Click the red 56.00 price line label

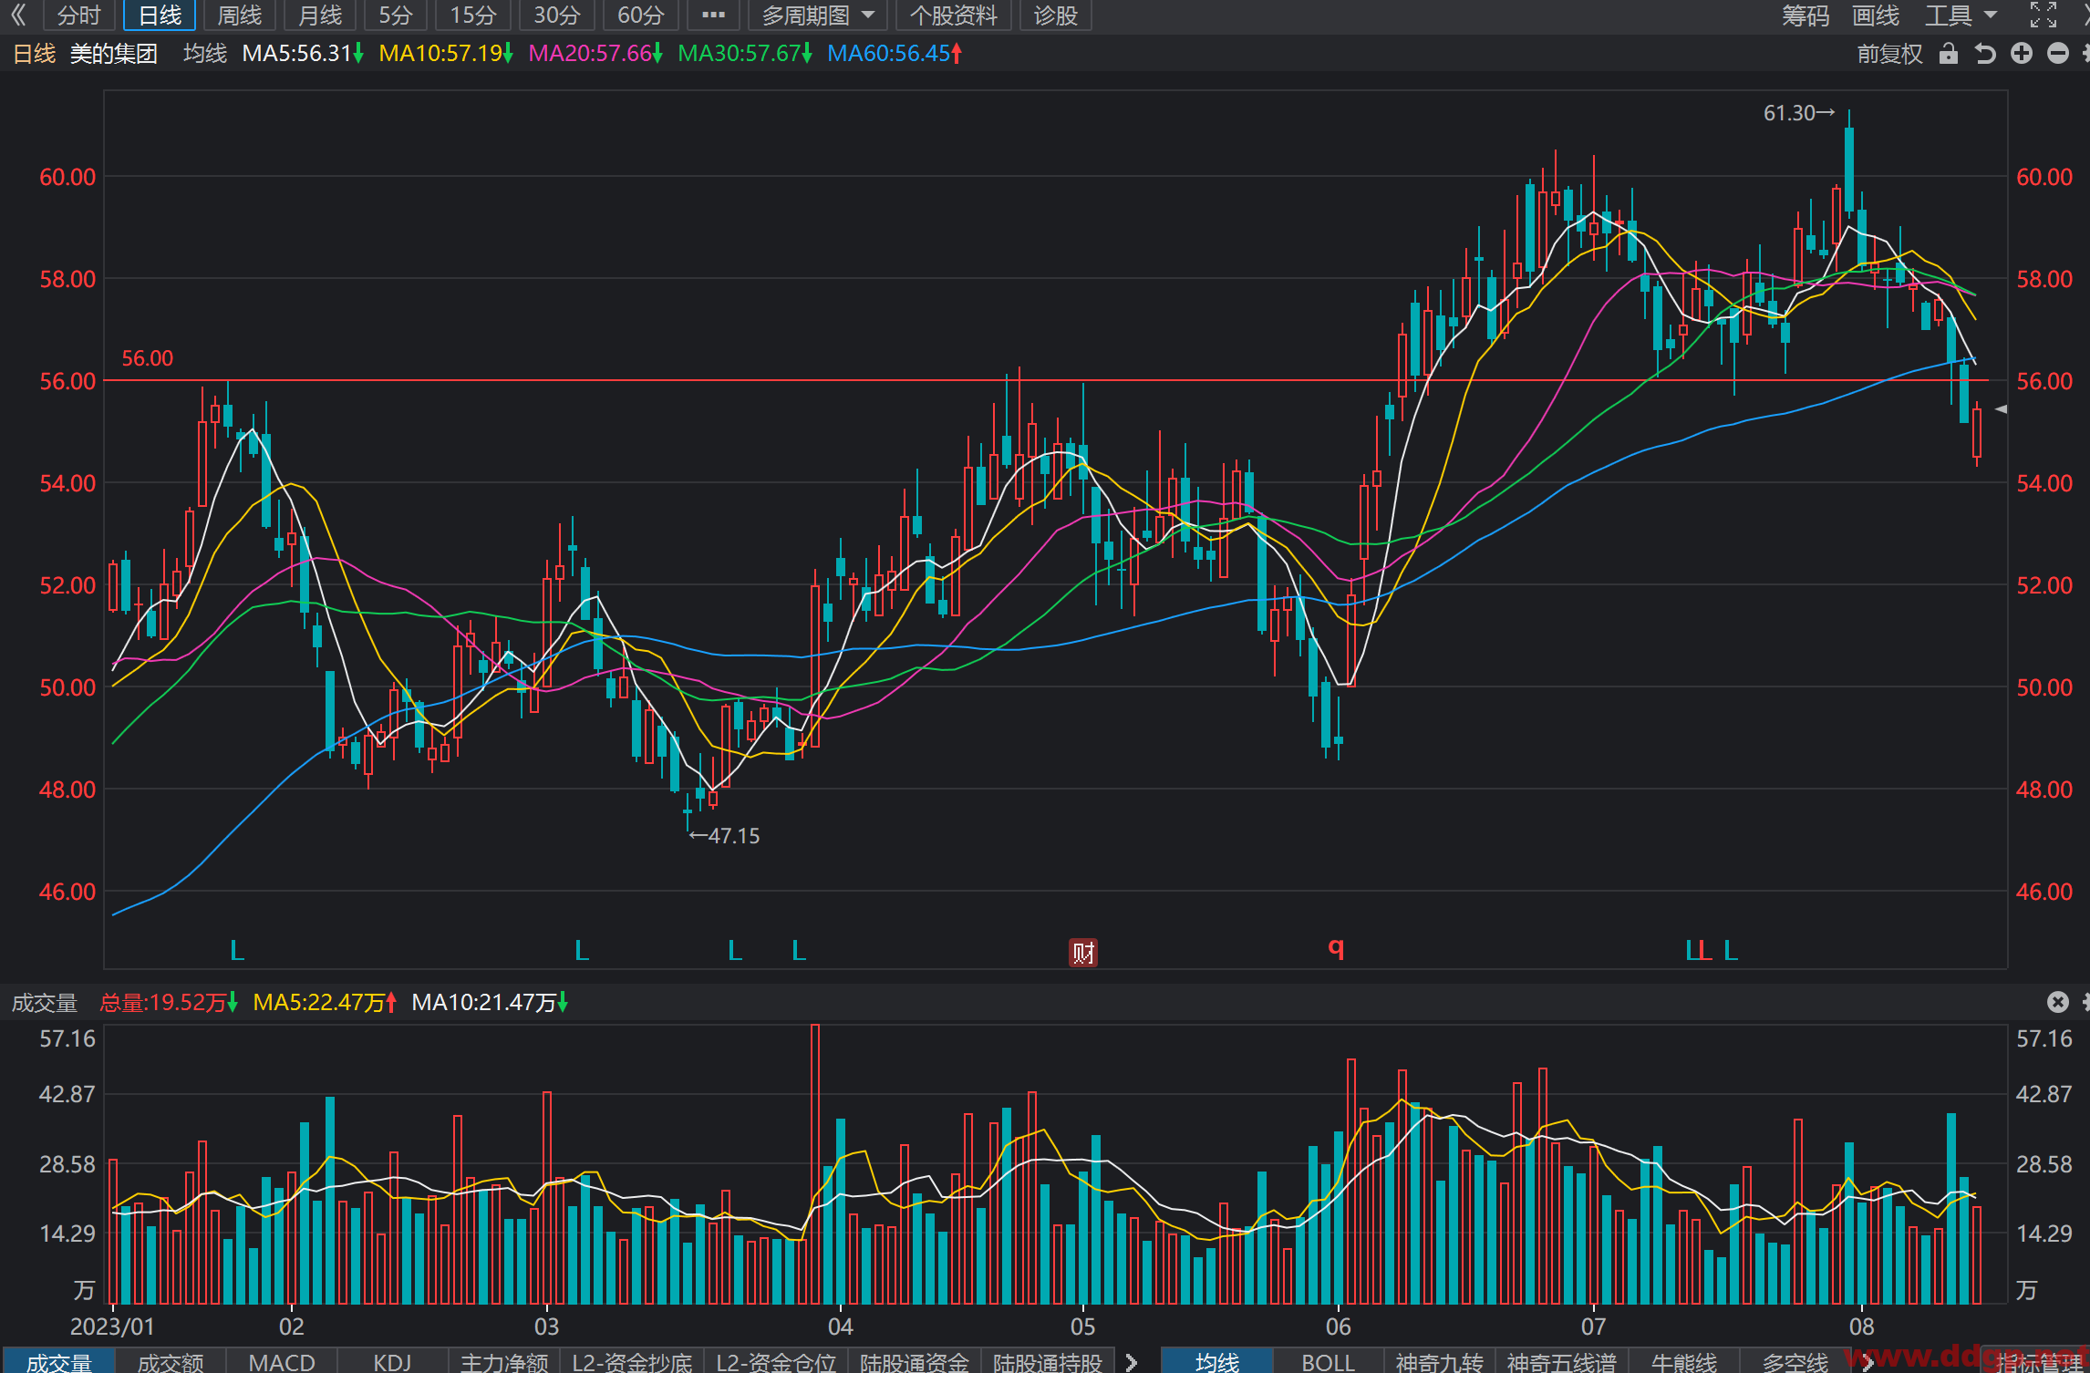[148, 358]
